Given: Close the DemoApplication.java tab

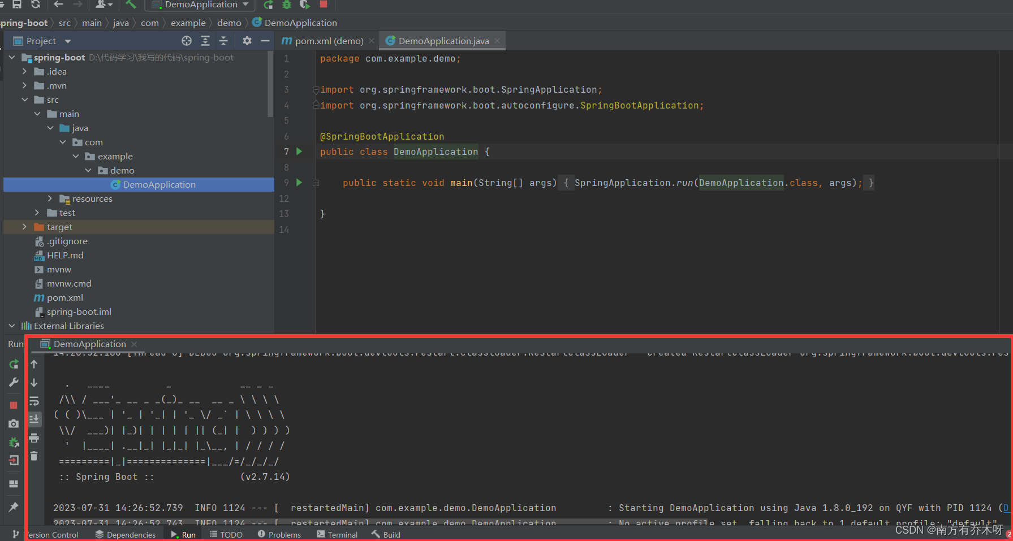Looking at the screenshot, I should (497, 41).
